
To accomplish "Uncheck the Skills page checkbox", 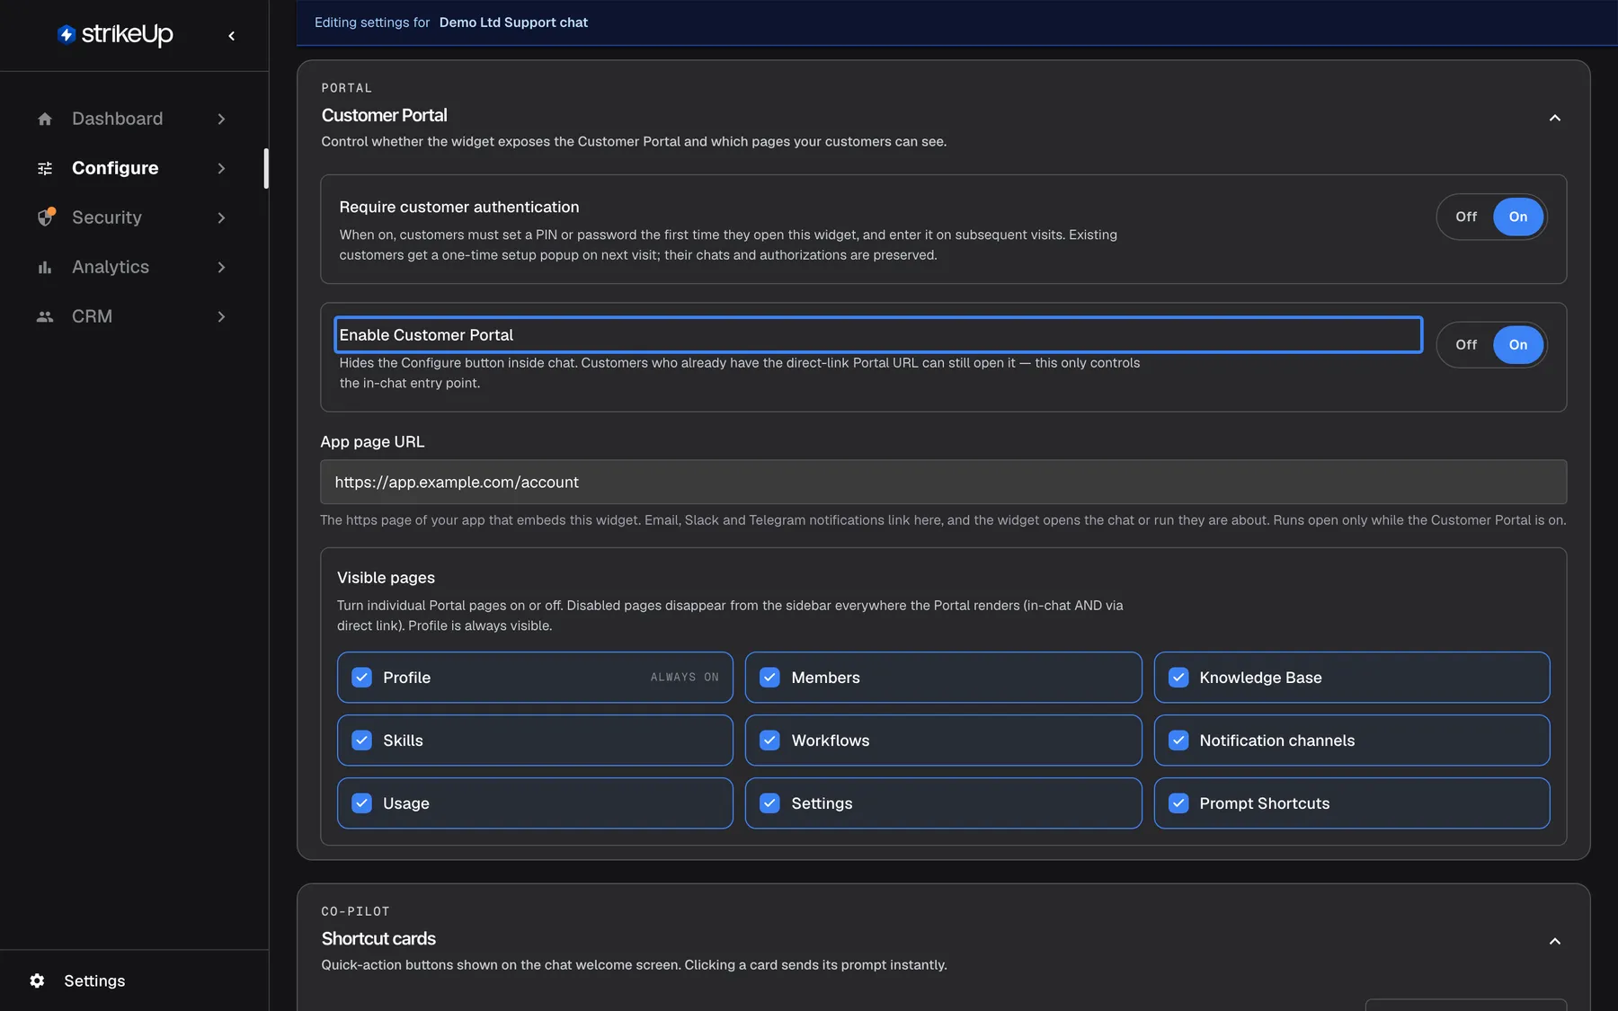I will 361,741.
